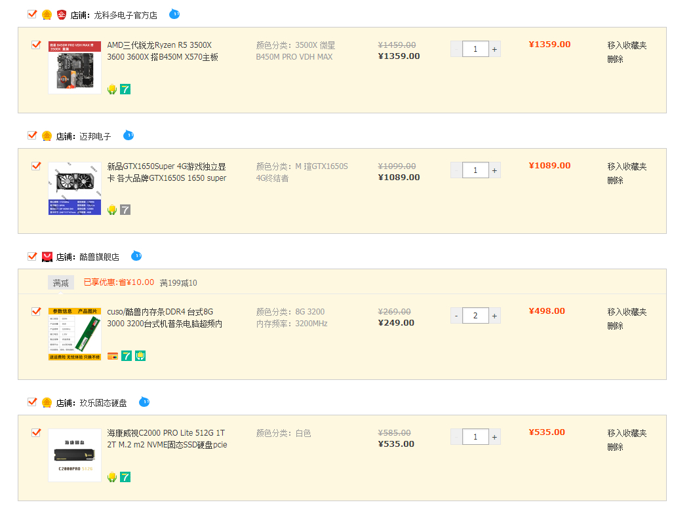Click quantity field showing 2 for cuso memory
674x511 pixels.
[x=475, y=316]
